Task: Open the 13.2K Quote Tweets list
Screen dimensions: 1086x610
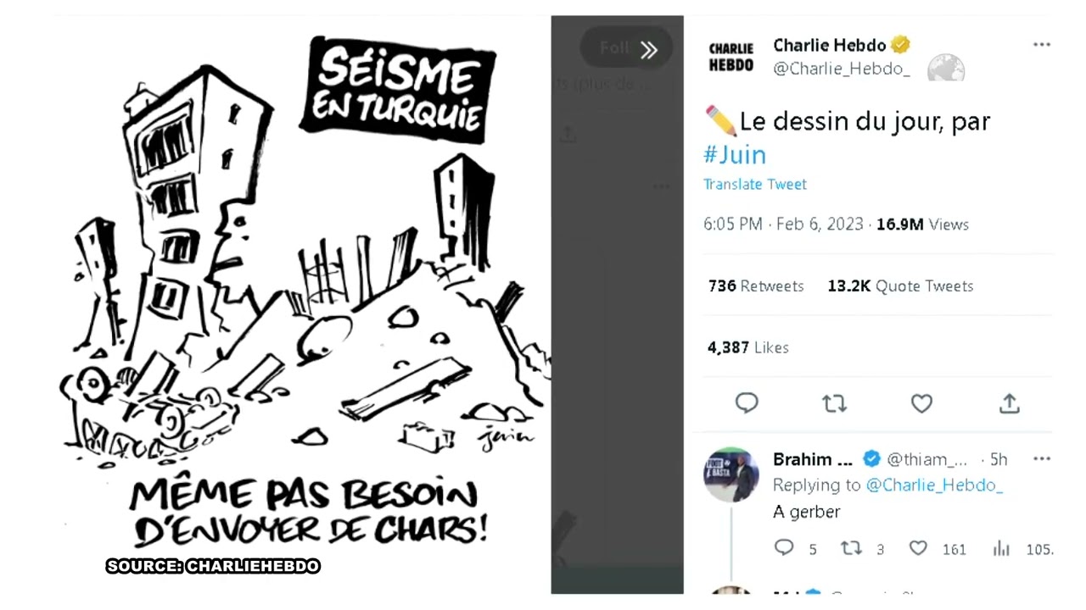Action: (x=900, y=286)
